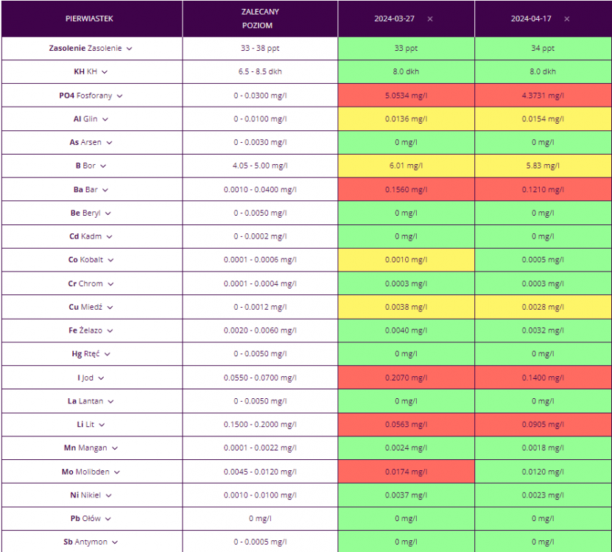612x552 pixels.
Task: Expand the B Bor row
Action: pyautogui.click(x=103, y=166)
